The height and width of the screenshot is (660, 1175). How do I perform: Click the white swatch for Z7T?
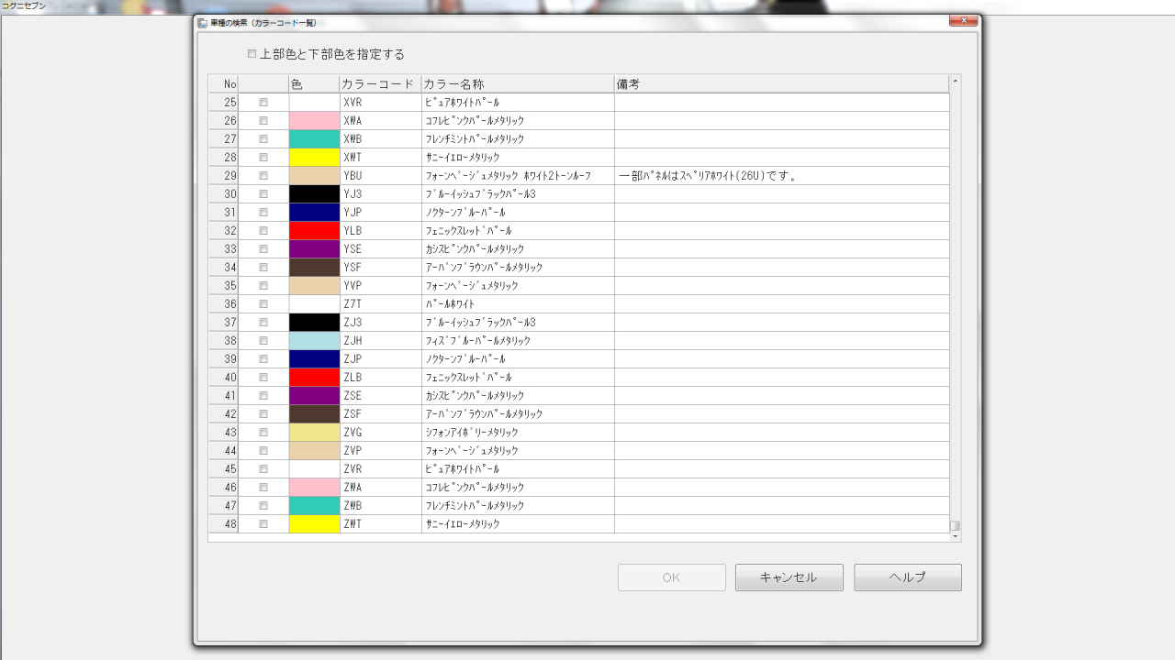[x=314, y=303]
